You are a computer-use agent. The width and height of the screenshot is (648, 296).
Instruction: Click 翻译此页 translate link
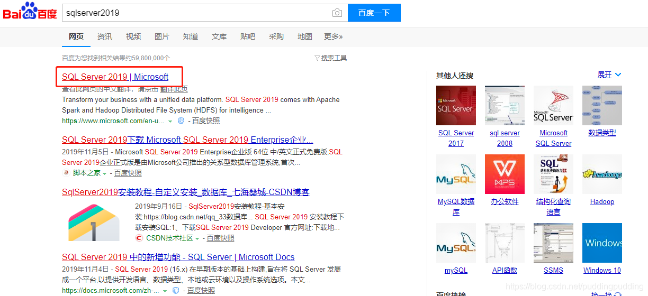174,89
